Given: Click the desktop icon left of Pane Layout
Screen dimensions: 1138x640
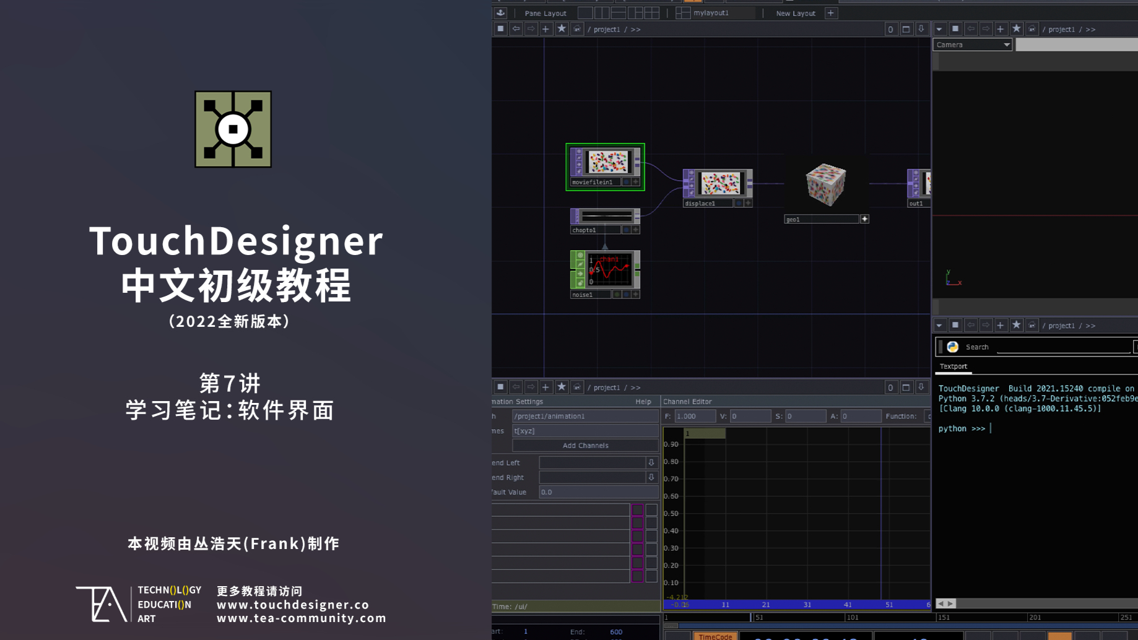Looking at the screenshot, I should point(501,13).
